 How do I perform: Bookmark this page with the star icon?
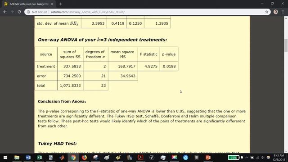tap(267, 12)
